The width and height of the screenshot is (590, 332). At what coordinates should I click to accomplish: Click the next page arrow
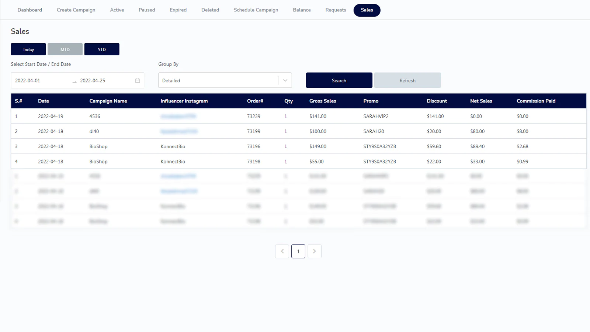tap(315, 251)
